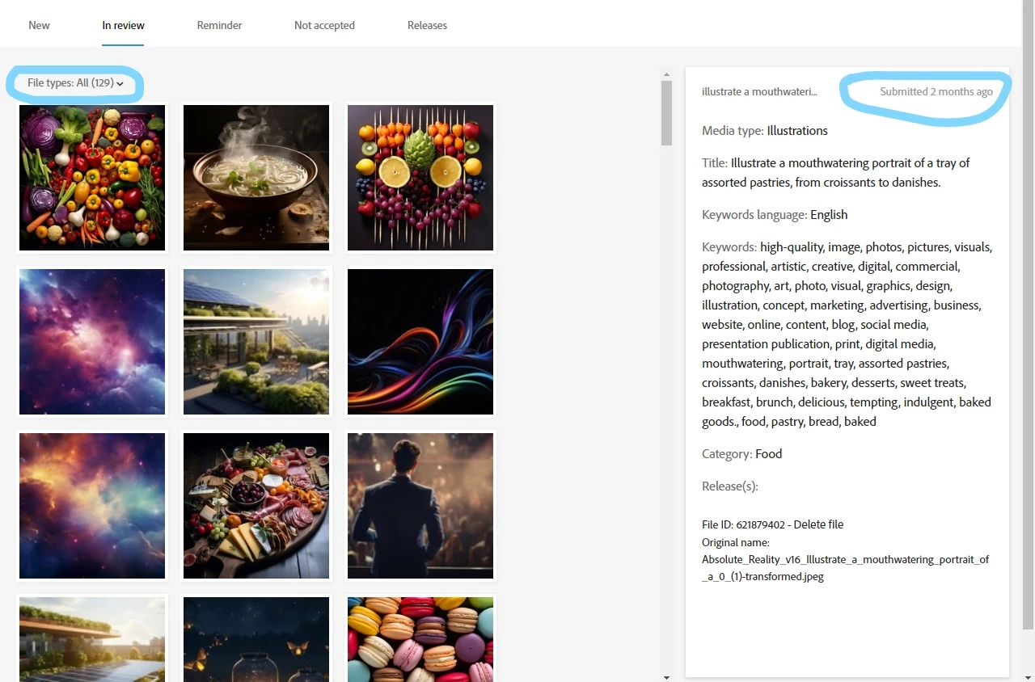Image resolution: width=1035 pixels, height=682 pixels.
Task: Click the In review tab
Action: click(x=123, y=25)
